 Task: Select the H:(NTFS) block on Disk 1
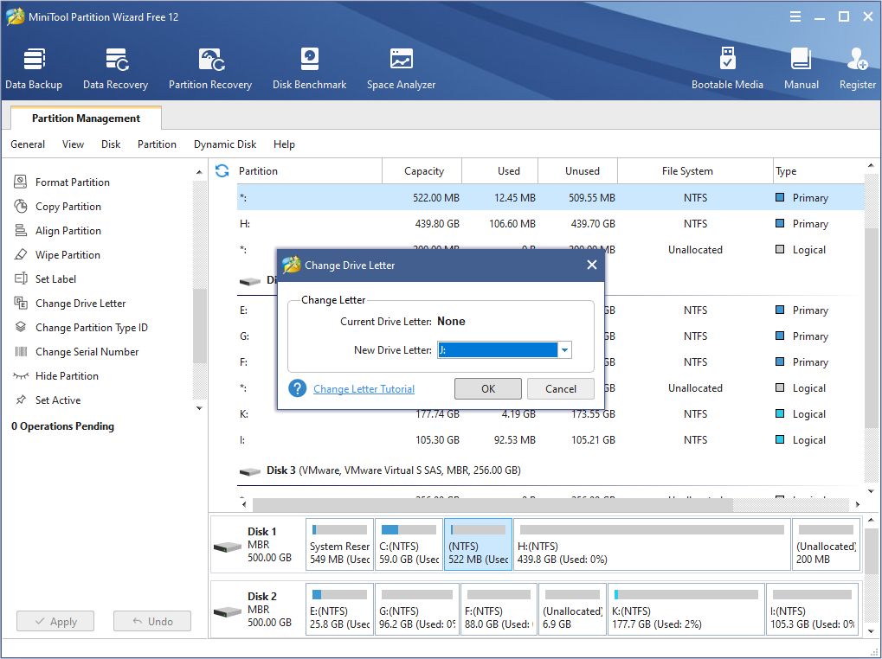pyautogui.click(x=652, y=544)
